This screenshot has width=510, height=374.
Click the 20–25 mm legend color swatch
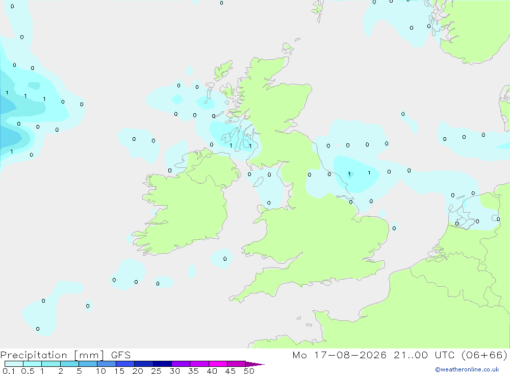pos(144,364)
